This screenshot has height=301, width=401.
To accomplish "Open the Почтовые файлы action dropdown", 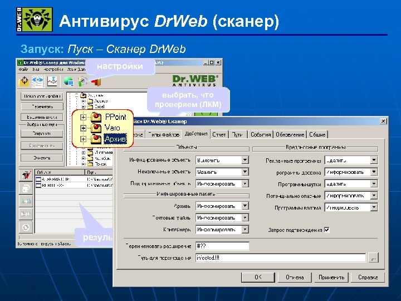I will [244, 217].
